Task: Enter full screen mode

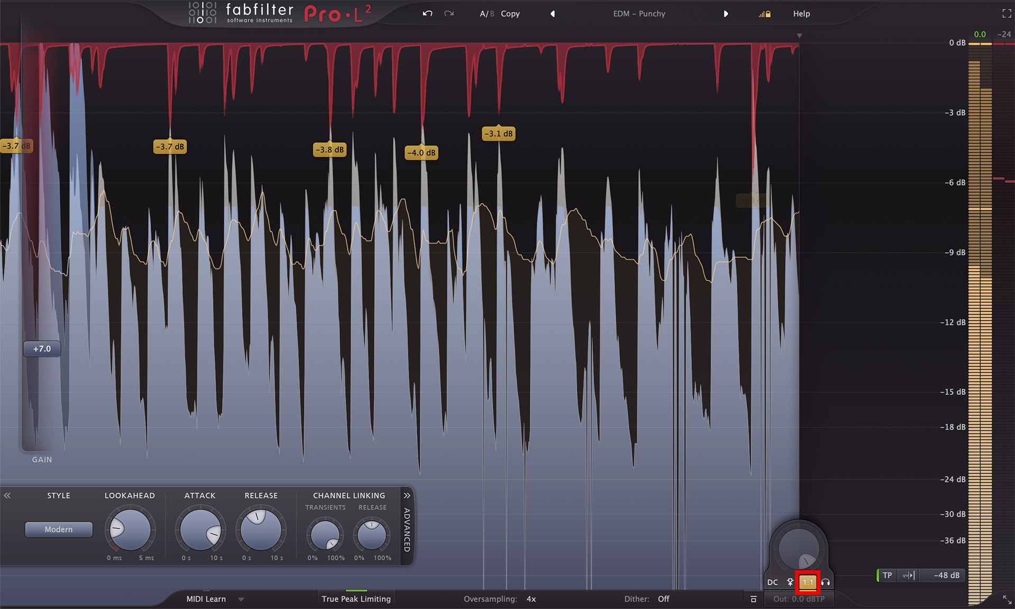Action: tap(1007, 14)
